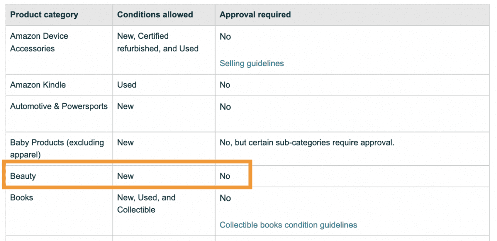Image resolution: width=497 pixels, height=241 pixels.
Task: Click the Product category column header
Action: pyautogui.click(x=44, y=15)
